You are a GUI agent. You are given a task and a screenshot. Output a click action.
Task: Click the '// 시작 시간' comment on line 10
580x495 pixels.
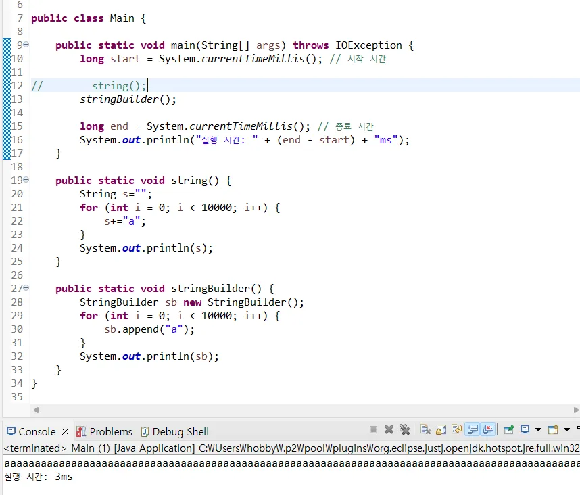click(358, 59)
